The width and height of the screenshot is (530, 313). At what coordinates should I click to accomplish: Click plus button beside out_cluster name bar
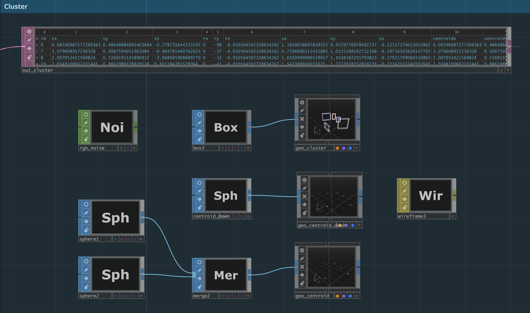pyautogui.click(x=508, y=70)
